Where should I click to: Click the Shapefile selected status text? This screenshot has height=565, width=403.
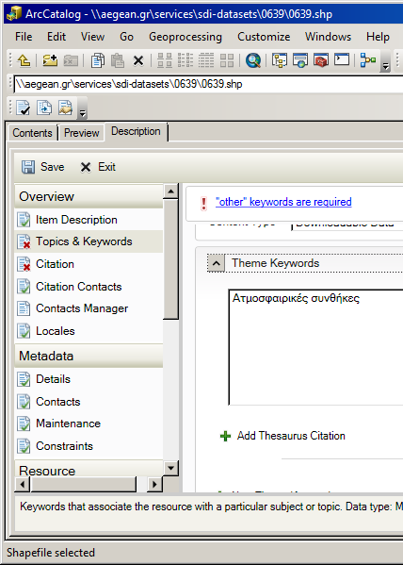pos(51,553)
